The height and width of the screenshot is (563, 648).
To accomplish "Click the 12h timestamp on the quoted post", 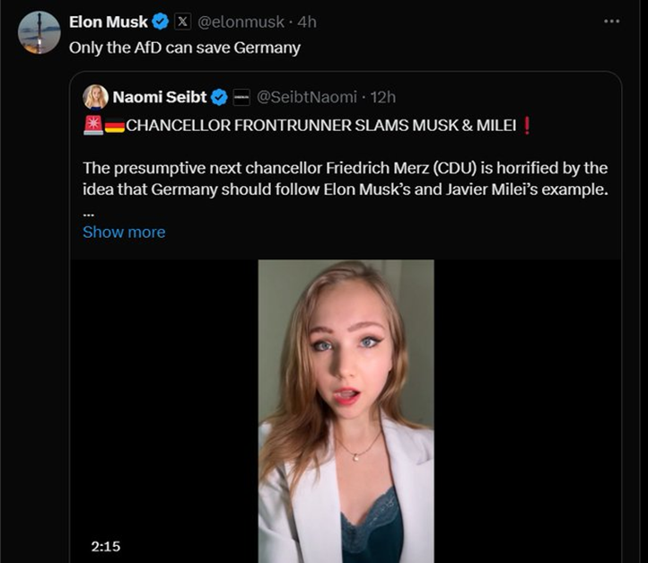I will pyautogui.click(x=383, y=97).
